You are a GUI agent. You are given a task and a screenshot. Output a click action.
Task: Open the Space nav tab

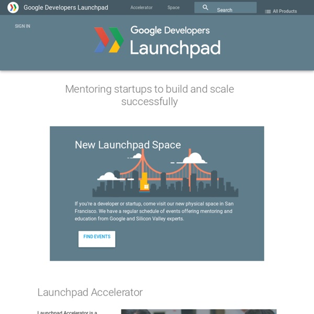(173, 8)
